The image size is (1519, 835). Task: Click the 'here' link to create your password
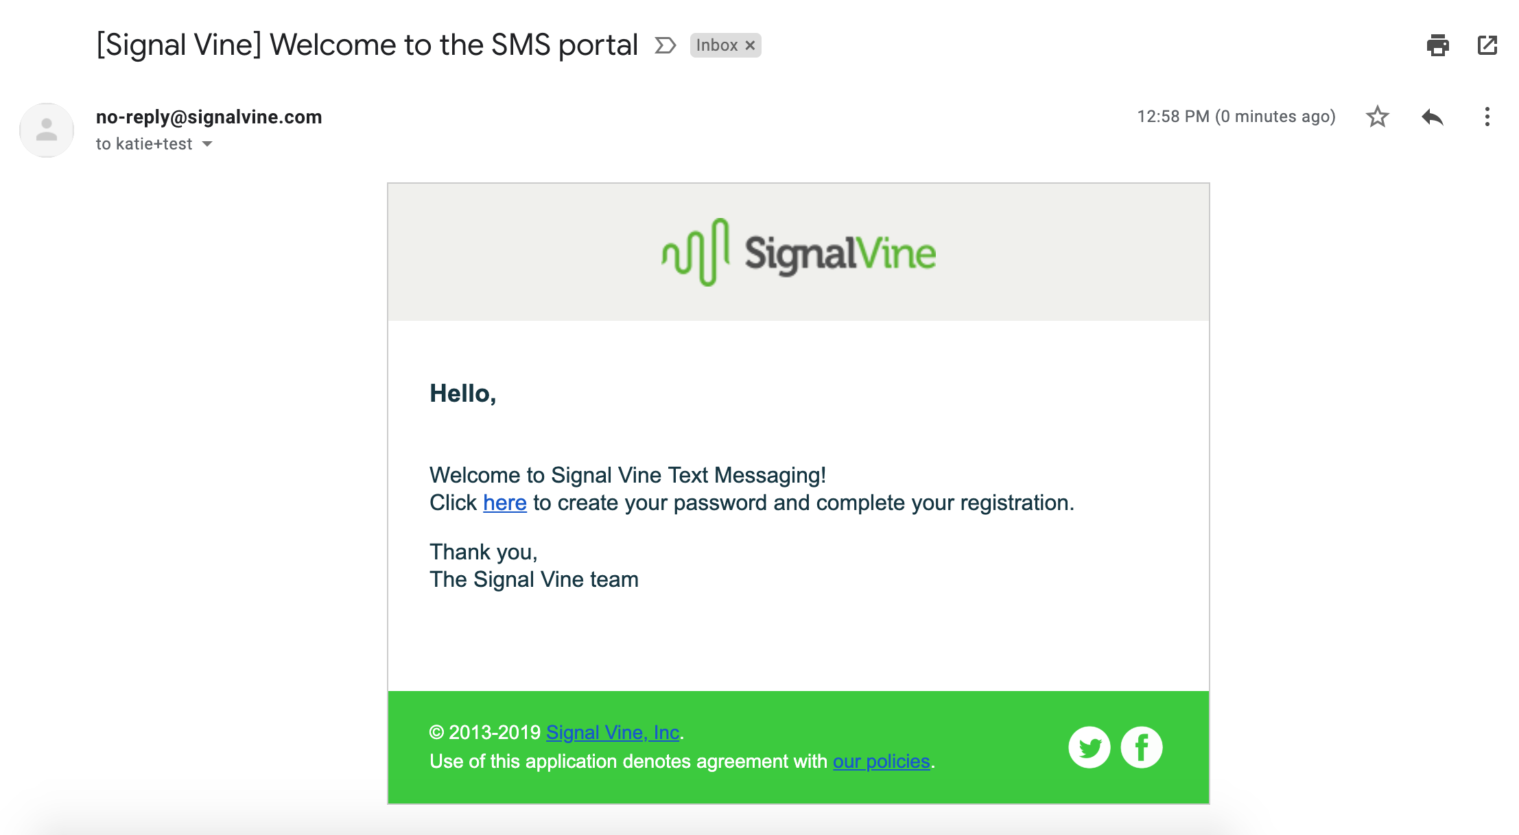pos(504,503)
